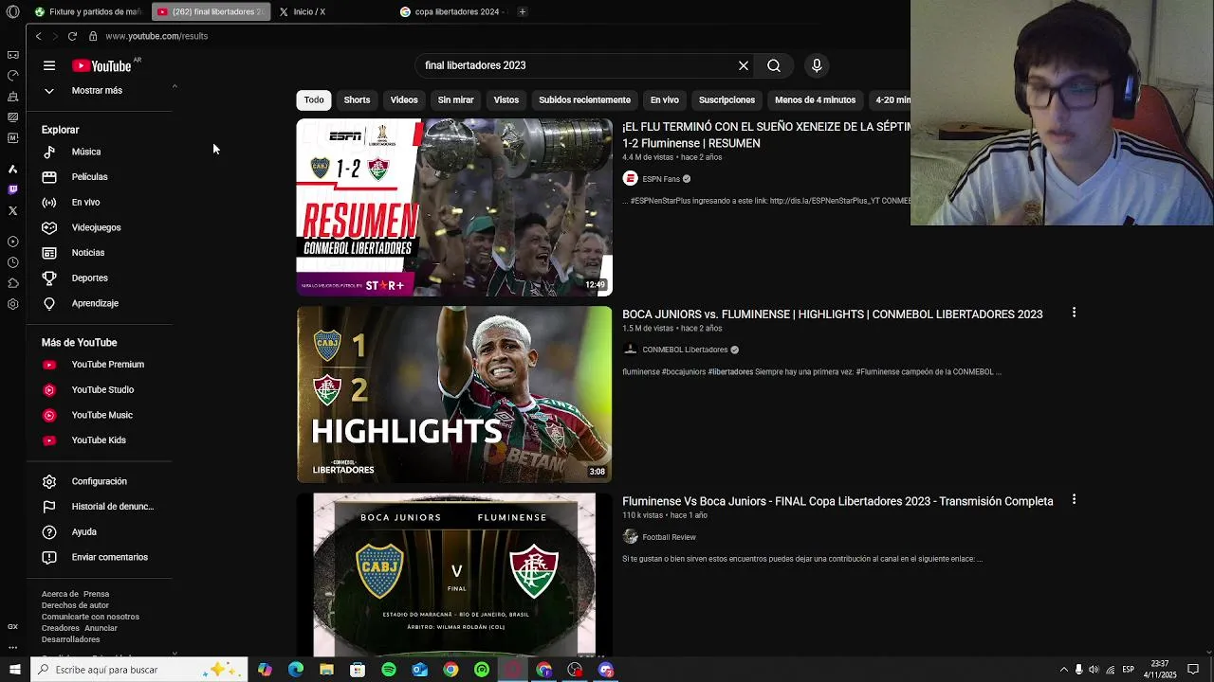
Task: Reload the page with the refresh button
Action: (72, 36)
